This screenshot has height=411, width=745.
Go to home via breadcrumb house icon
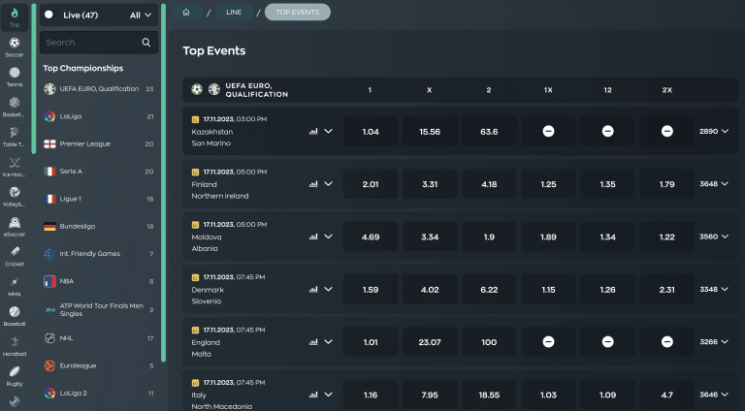click(x=186, y=13)
